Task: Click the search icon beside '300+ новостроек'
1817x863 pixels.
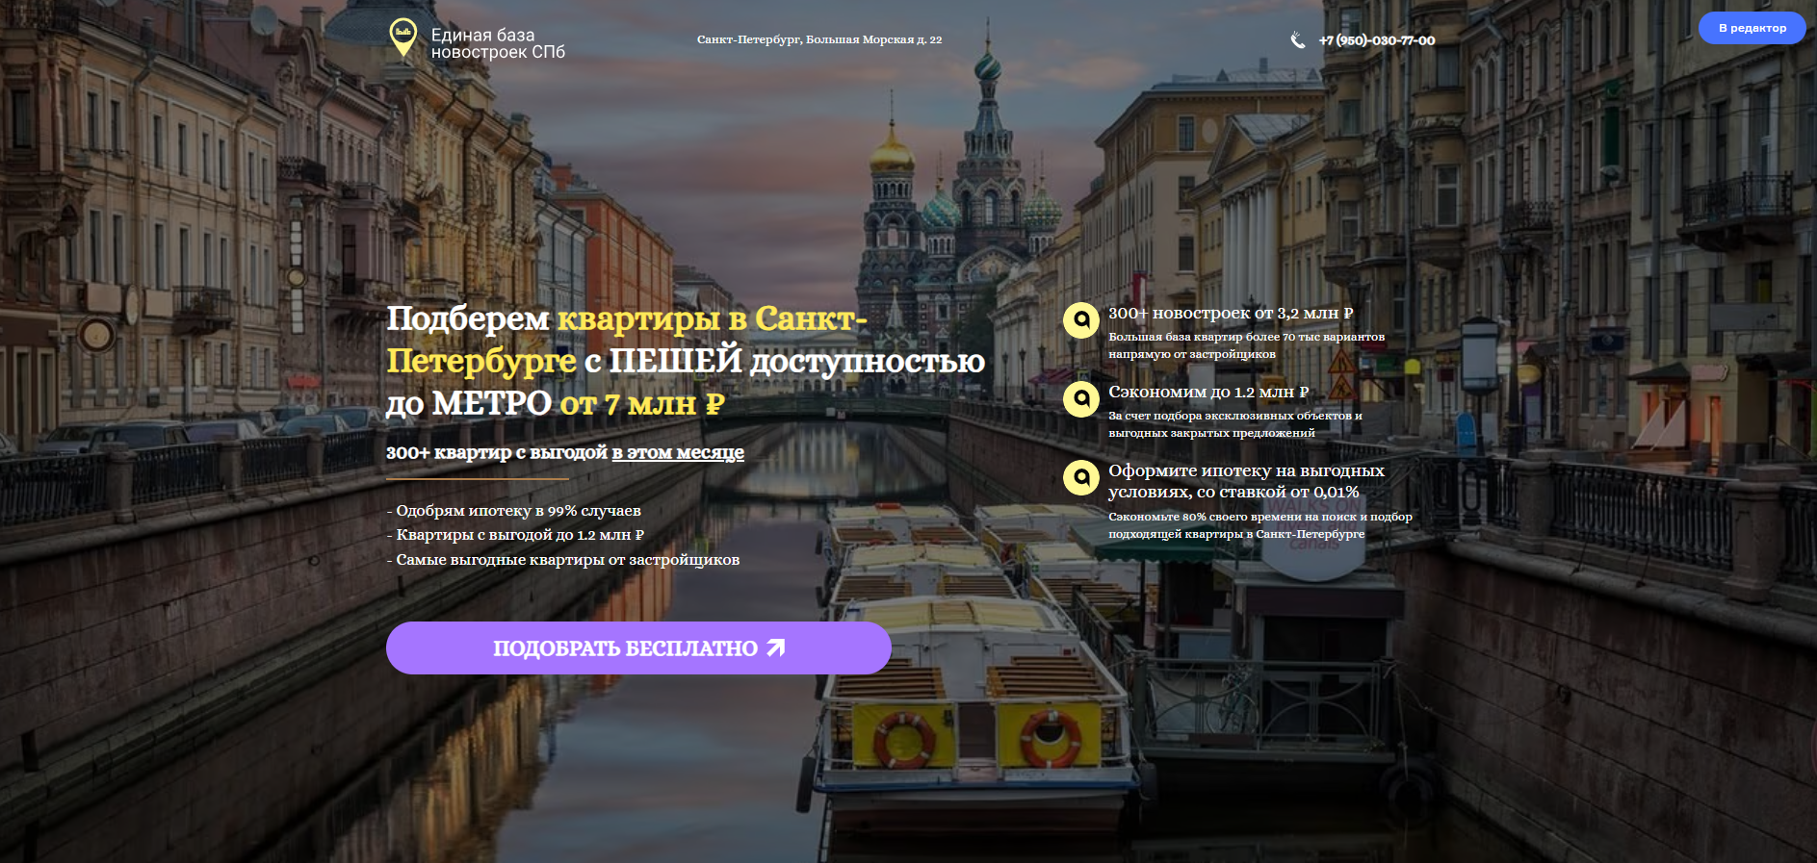Action: 1081,320
